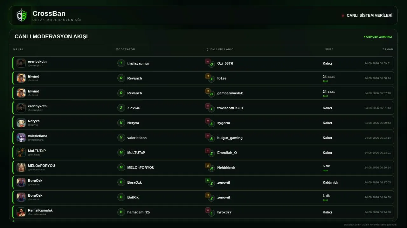Viewport: 407px width, 228px height.
Task: Click the green unban icon beside zenowil
Action: tap(208, 180)
